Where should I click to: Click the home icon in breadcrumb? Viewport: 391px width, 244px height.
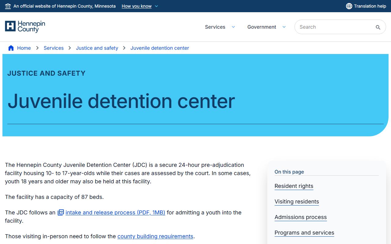[x=11, y=48]
